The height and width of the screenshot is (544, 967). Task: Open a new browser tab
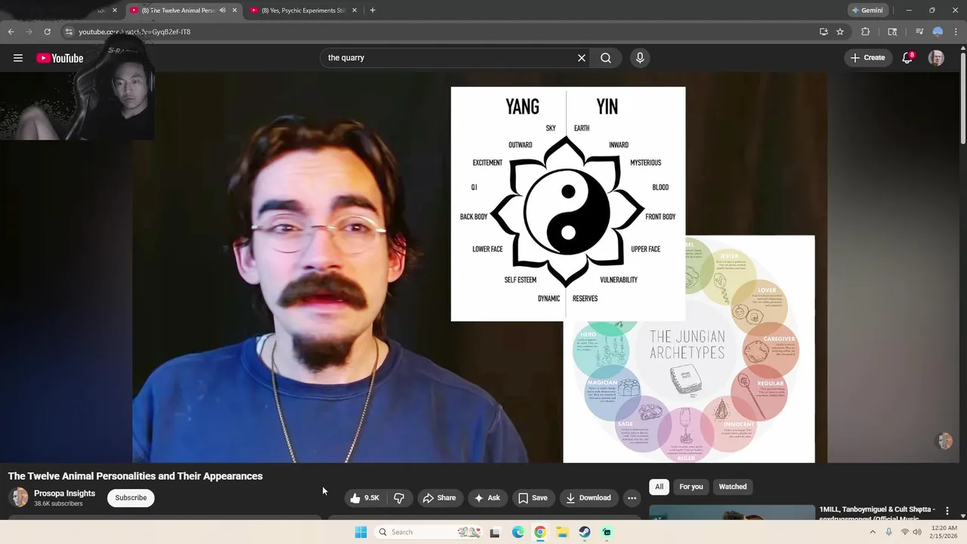[x=372, y=11]
